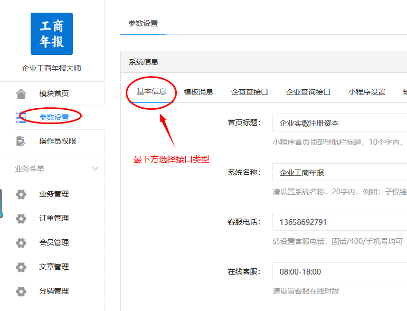Click the 系统名称 input field

pyautogui.click(x=340, y=172)
